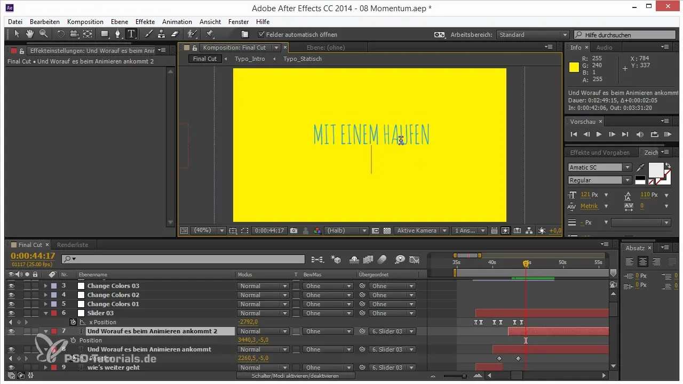
Task: Select the Roto Brush tool
Action: (x=192, y=34)
